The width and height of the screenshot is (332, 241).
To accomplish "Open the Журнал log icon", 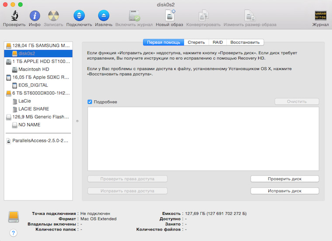I will tap(320, 16).
